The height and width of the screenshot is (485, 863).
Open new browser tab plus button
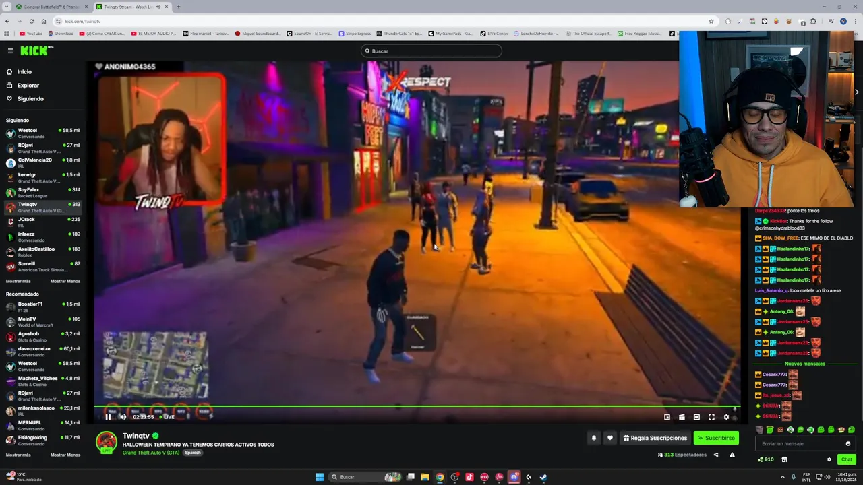[x=178, y=7]
